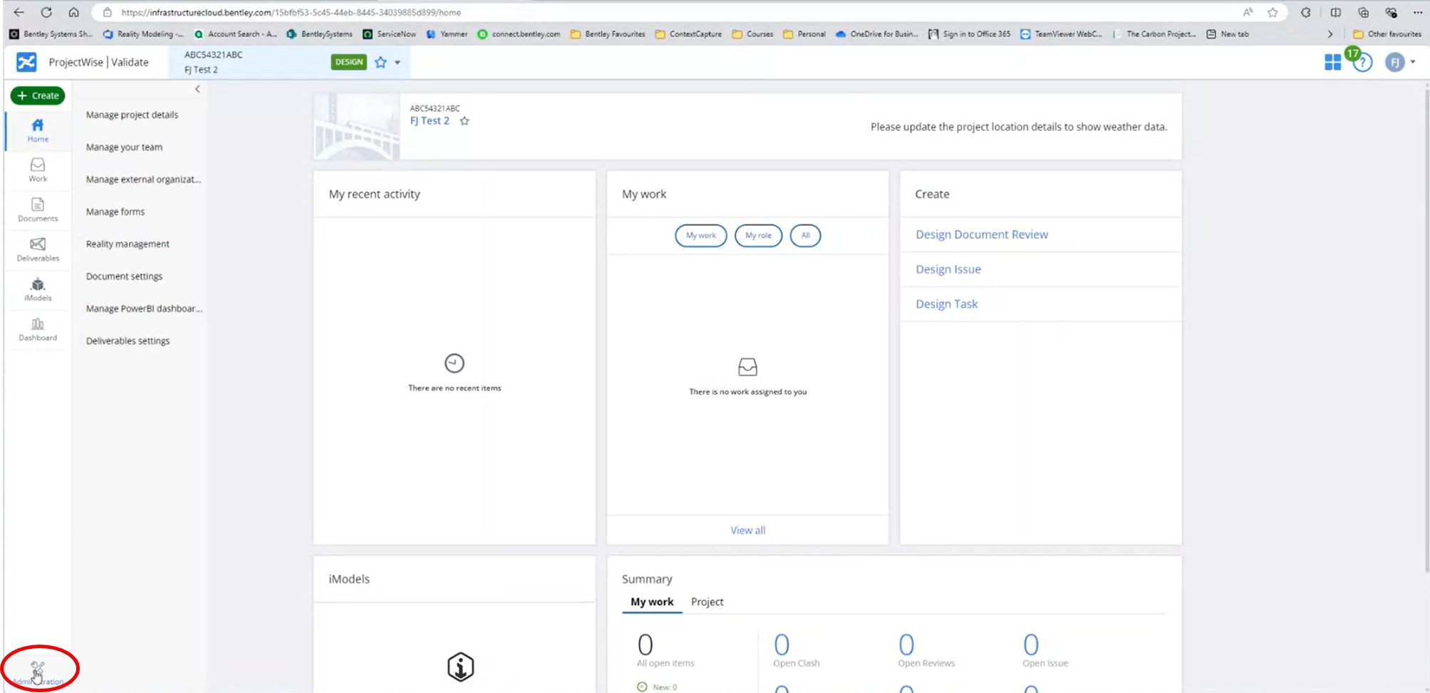Image resolution: width=1430 pixels, height=693 pixels.
Task: Open the FJ user avatar
Action: click(x=1394, y=63)
